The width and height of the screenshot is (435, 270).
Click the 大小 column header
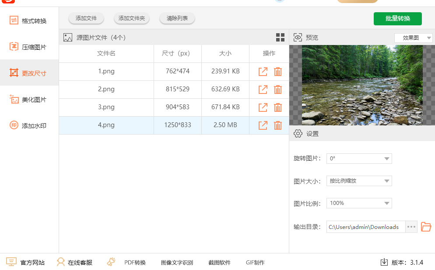(x=225, y=53)
